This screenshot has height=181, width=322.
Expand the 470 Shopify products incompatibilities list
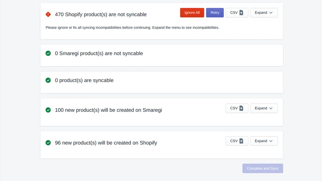pyautogui.click(x=264, y=12)
